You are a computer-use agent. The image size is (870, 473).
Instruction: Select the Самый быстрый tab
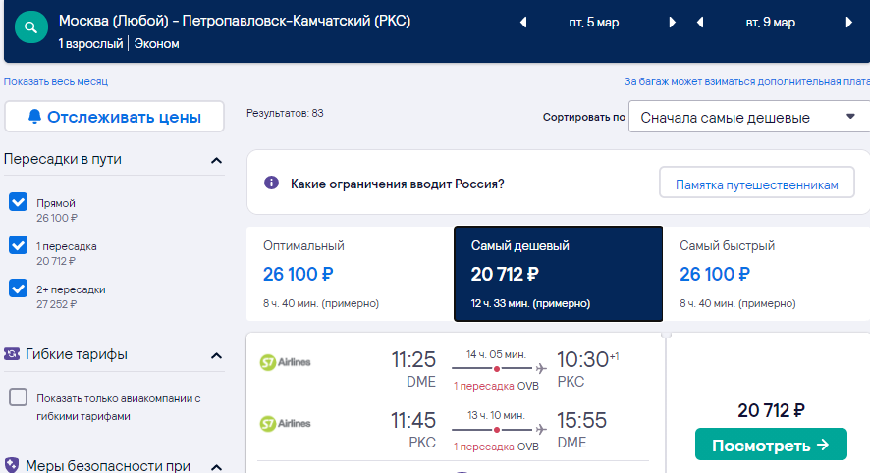(766, 274)
